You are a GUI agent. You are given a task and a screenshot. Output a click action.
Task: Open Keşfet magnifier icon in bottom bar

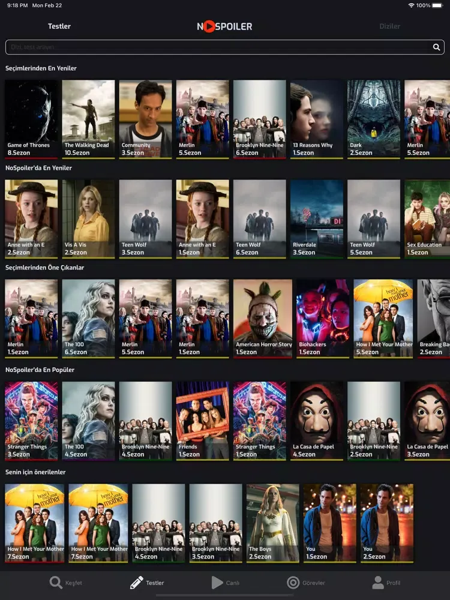56,583
